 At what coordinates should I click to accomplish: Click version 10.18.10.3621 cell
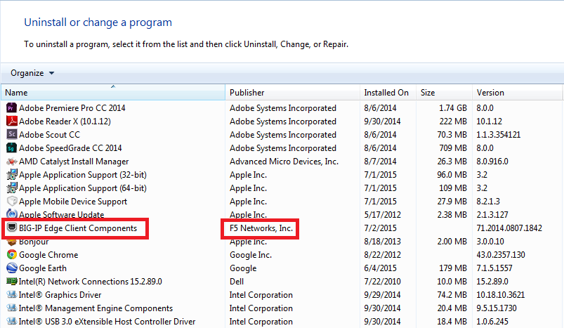click(x=501, y=295)
